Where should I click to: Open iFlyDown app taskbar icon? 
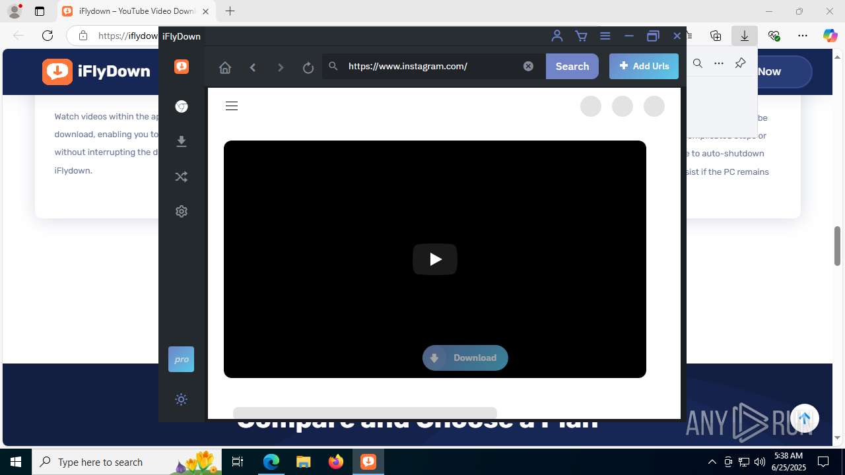(368, 462)
